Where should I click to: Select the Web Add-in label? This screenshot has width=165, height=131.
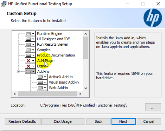click(58, 88)
